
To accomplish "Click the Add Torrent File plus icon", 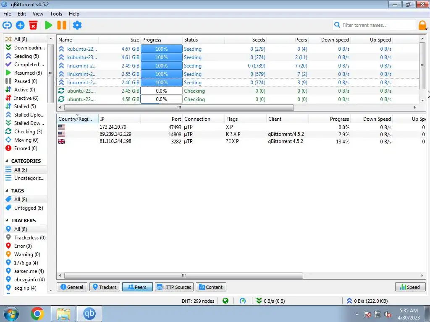I will [x=20, y=25].
